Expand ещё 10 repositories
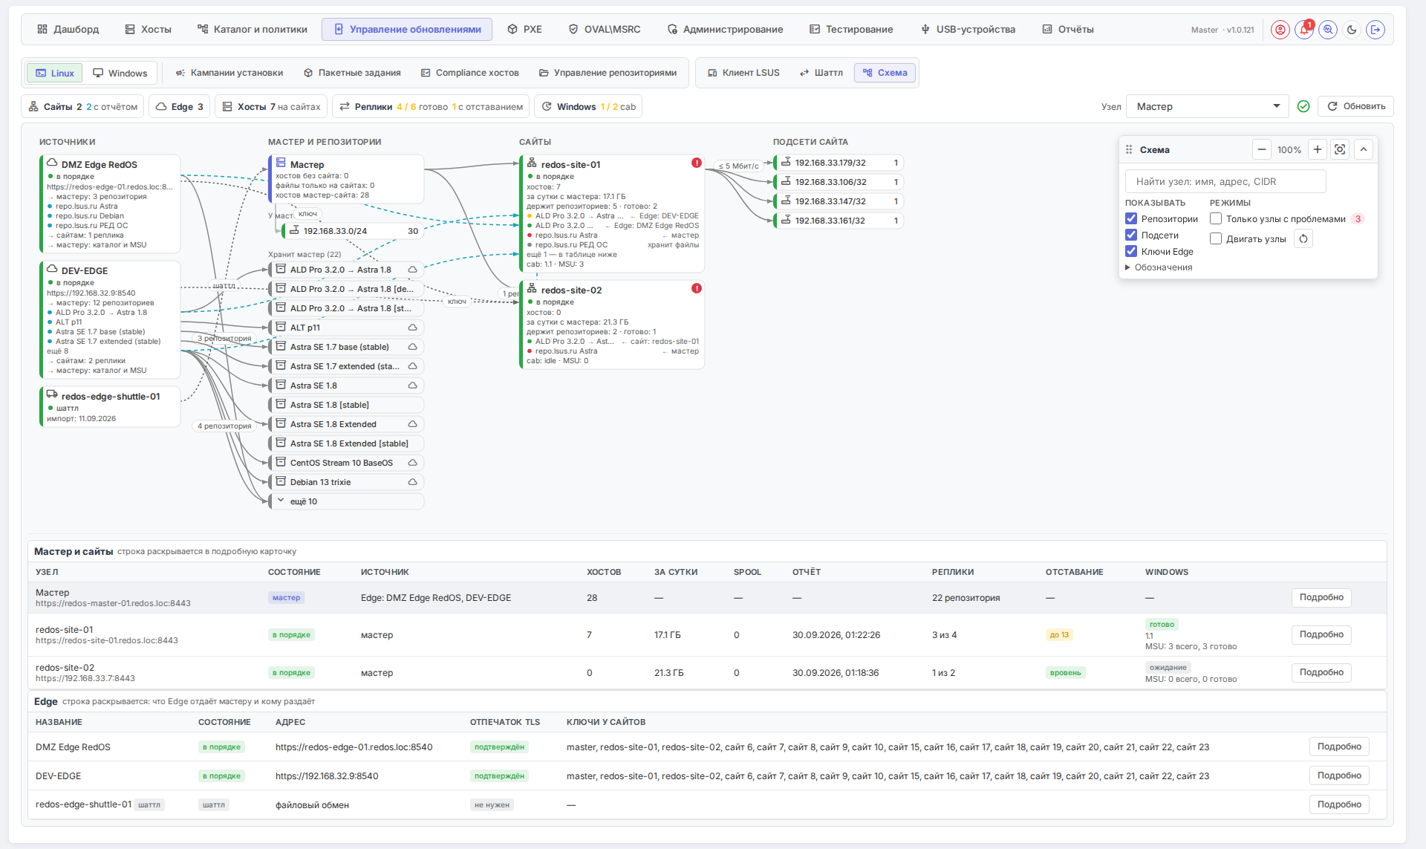The width and height of the screenshot is (1426, 849). [x=346, y=501]
